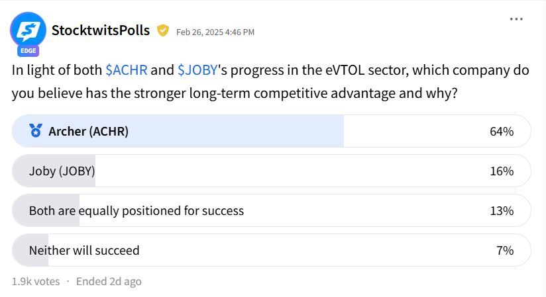Click the gold verified checkmark badge
Screen dimensions: 546x297
pyautogui.click(x=162, y=30)
